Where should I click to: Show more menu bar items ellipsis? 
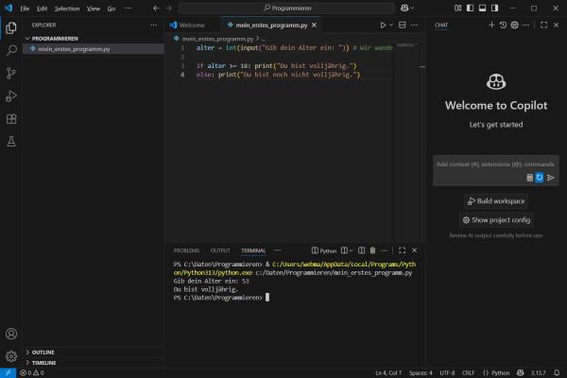129,9
